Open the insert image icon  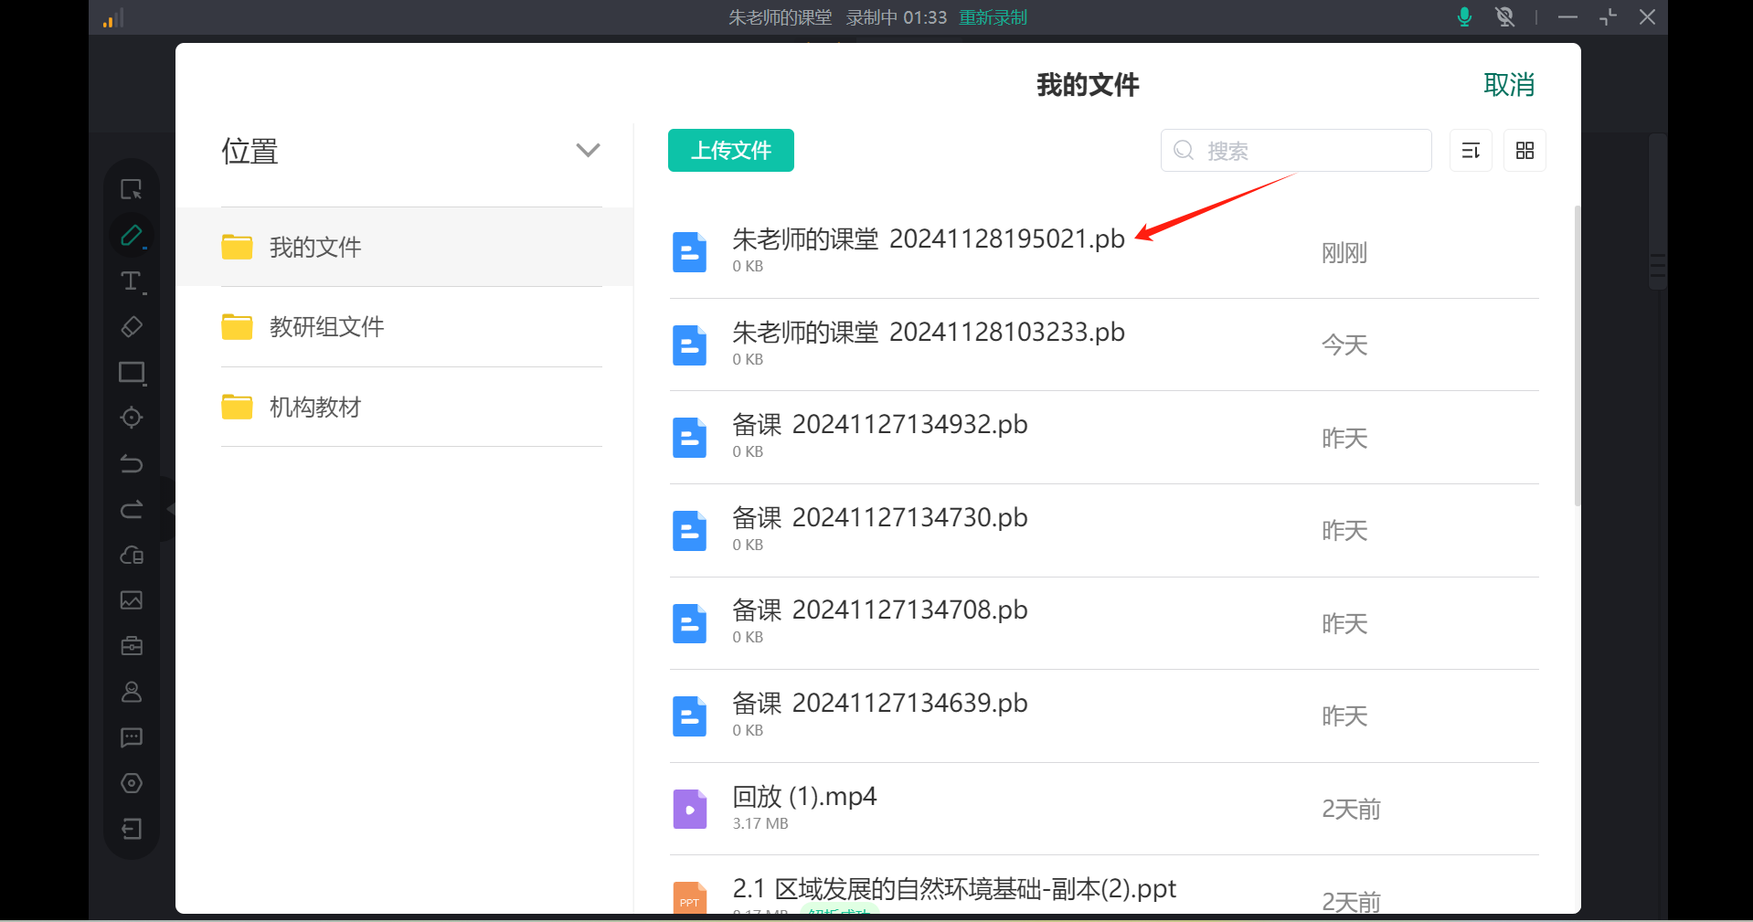click(132, 600)
